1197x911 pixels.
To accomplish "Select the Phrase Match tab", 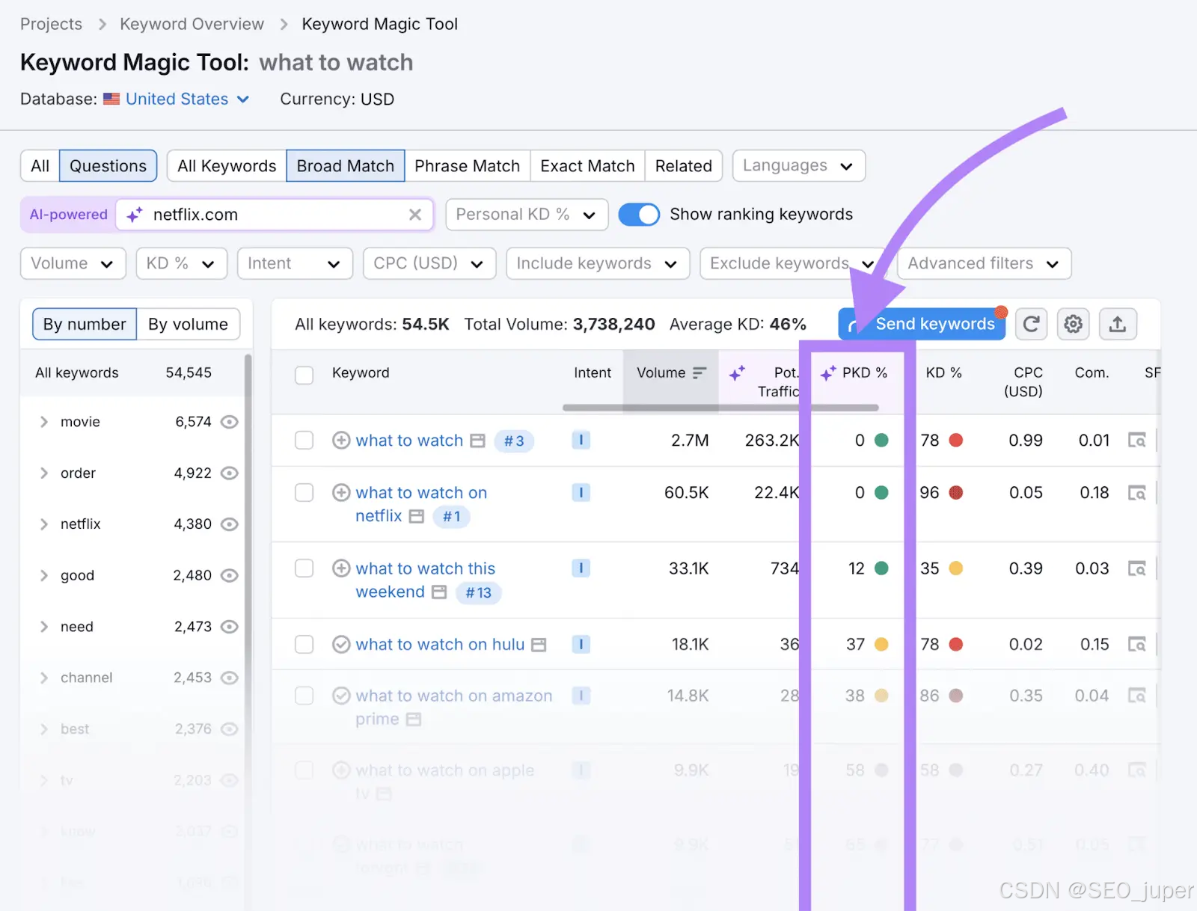I will pos(468,165).
